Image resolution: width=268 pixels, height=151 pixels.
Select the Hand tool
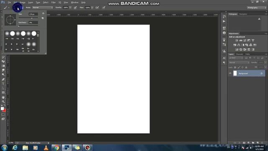[x=3, y=97]
